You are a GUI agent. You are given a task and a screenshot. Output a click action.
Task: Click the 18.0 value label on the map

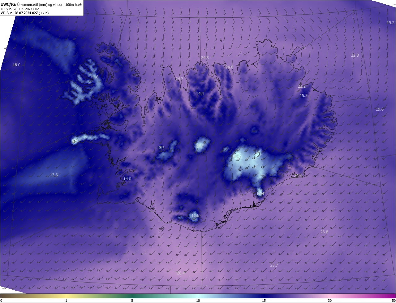coord(16,65)
